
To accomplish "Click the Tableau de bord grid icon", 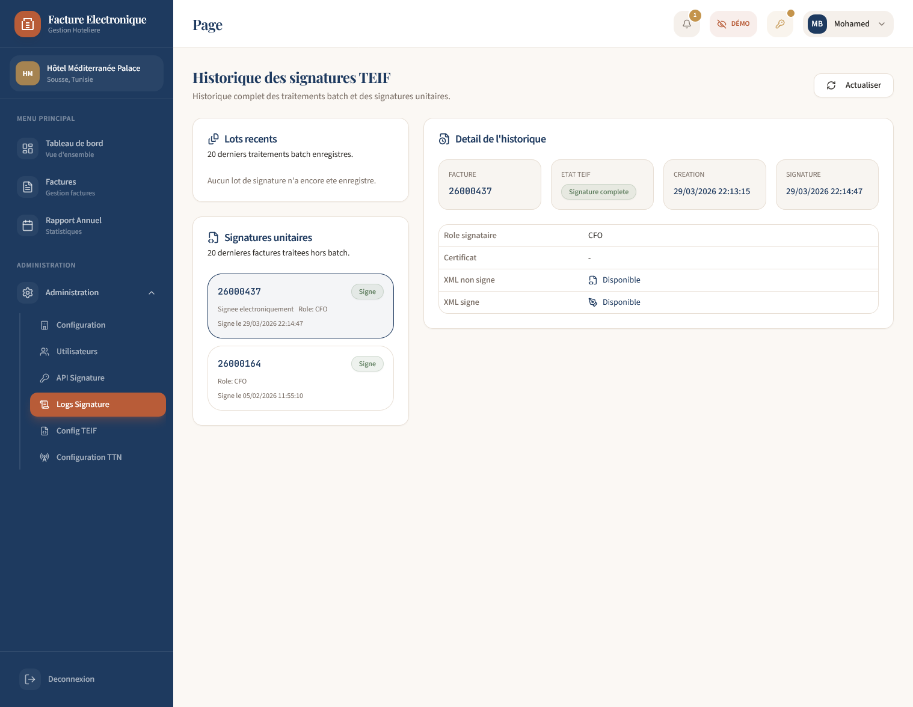I will click(28, 148).
